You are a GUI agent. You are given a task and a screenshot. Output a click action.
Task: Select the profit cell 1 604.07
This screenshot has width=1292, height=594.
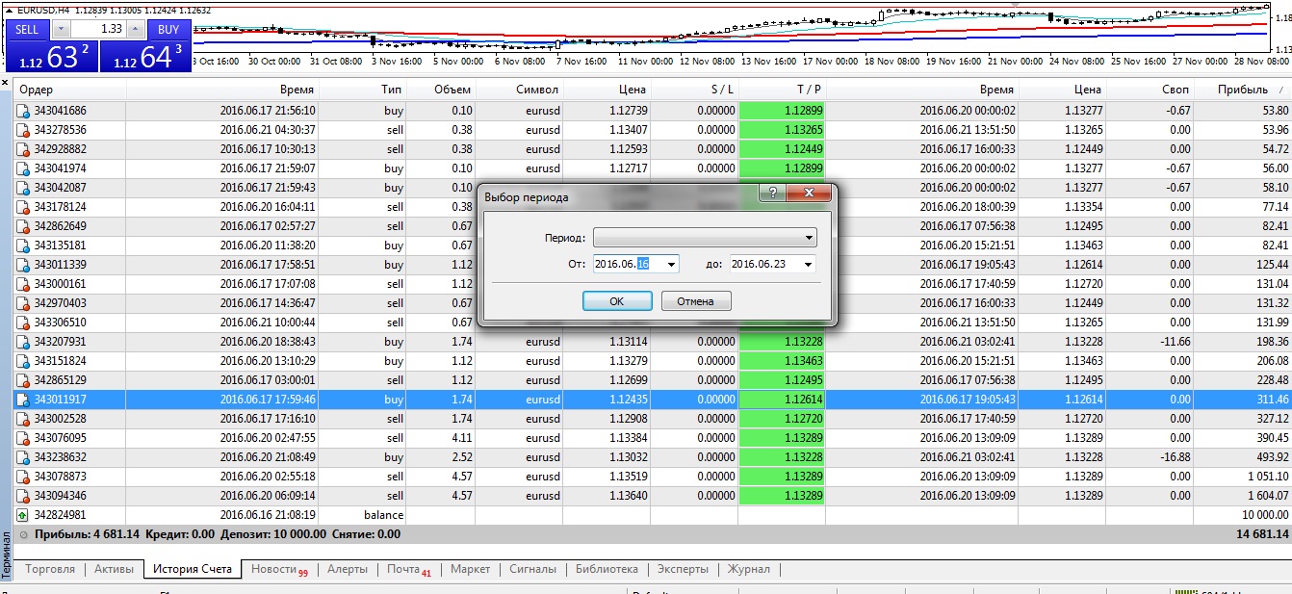(x=1242, y=496)
